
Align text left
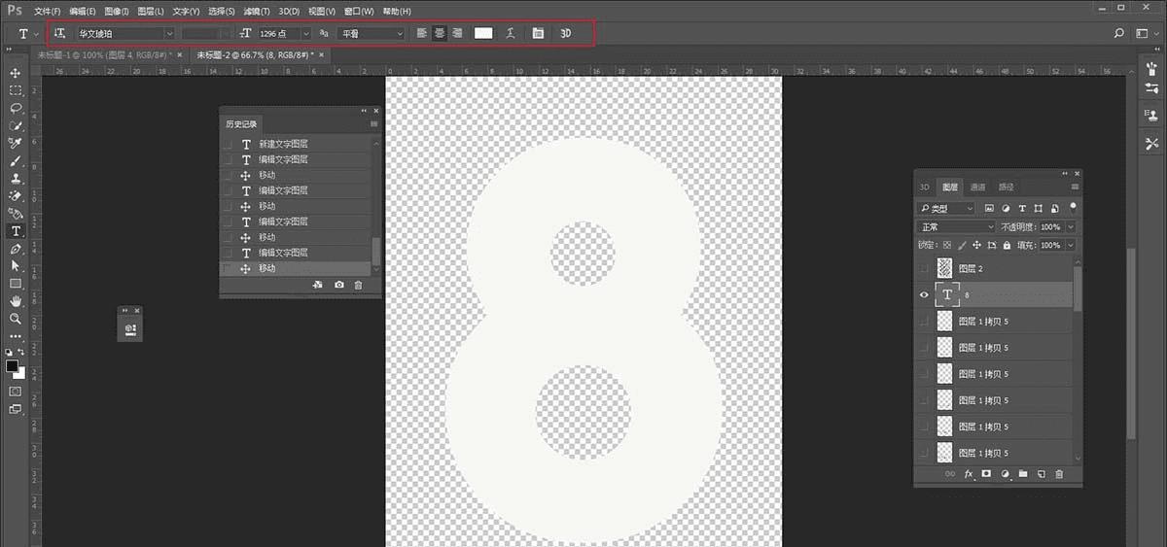pyautogui.click(x=422, y=33)
